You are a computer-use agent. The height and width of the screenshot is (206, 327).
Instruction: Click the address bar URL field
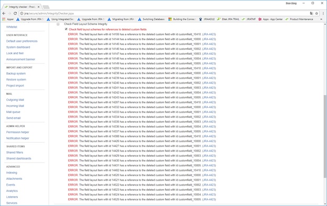[x=162, y=13]
